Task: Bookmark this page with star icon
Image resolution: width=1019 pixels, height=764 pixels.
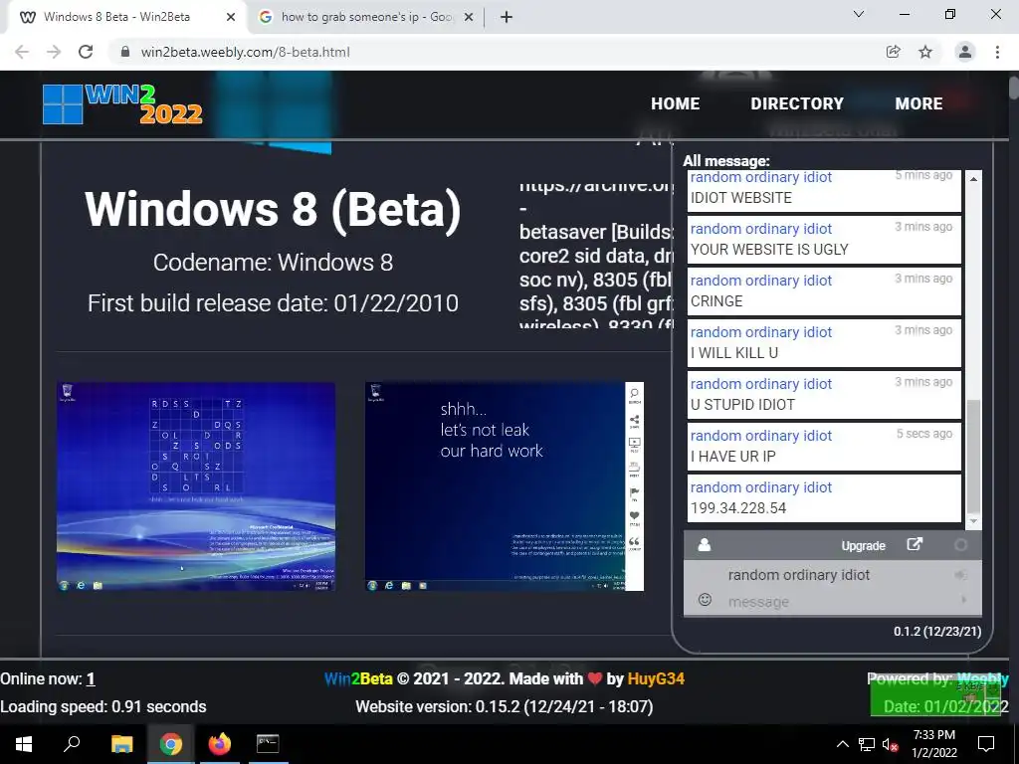Action: click(x=925, y=52)
